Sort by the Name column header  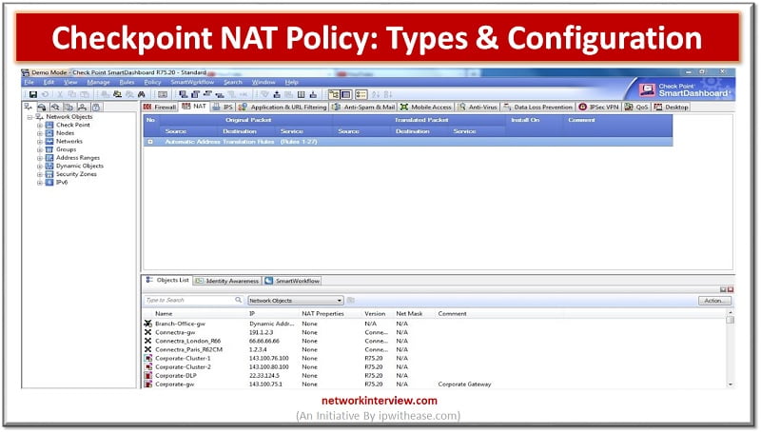(x=164, y=314)
